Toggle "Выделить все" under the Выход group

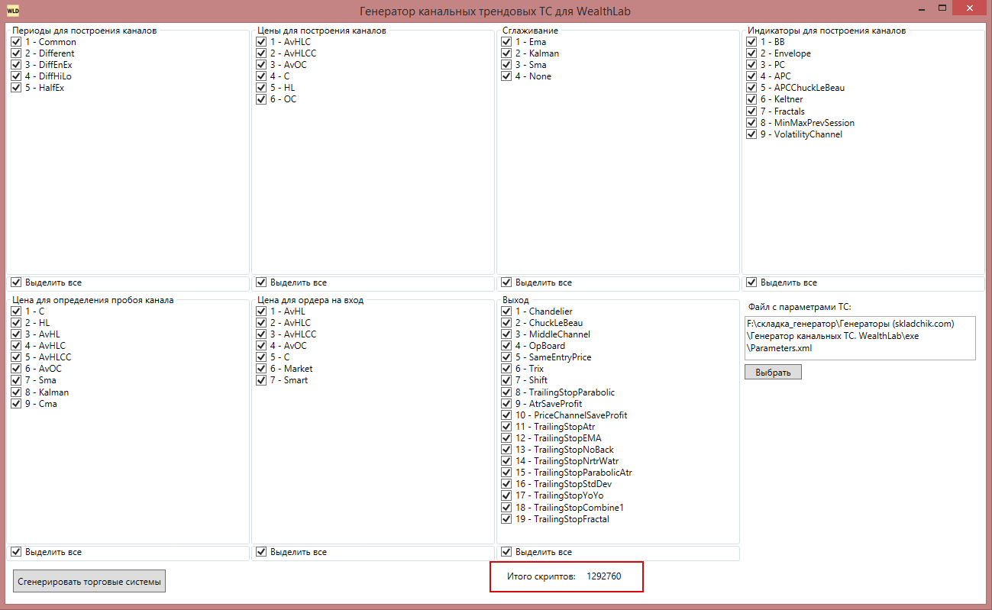(506, 552)
